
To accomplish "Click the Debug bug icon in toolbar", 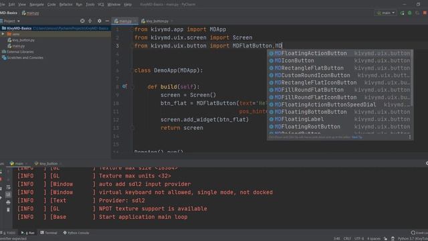I will 410,13.
